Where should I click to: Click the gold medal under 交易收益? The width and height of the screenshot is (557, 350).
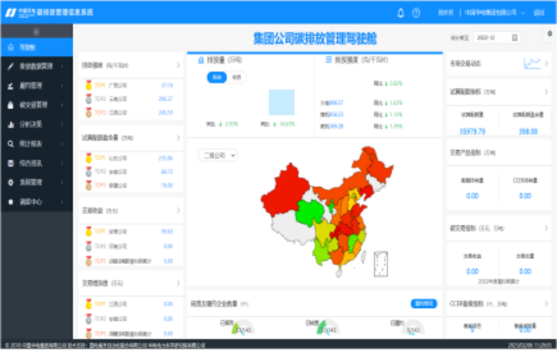point(88,232)
